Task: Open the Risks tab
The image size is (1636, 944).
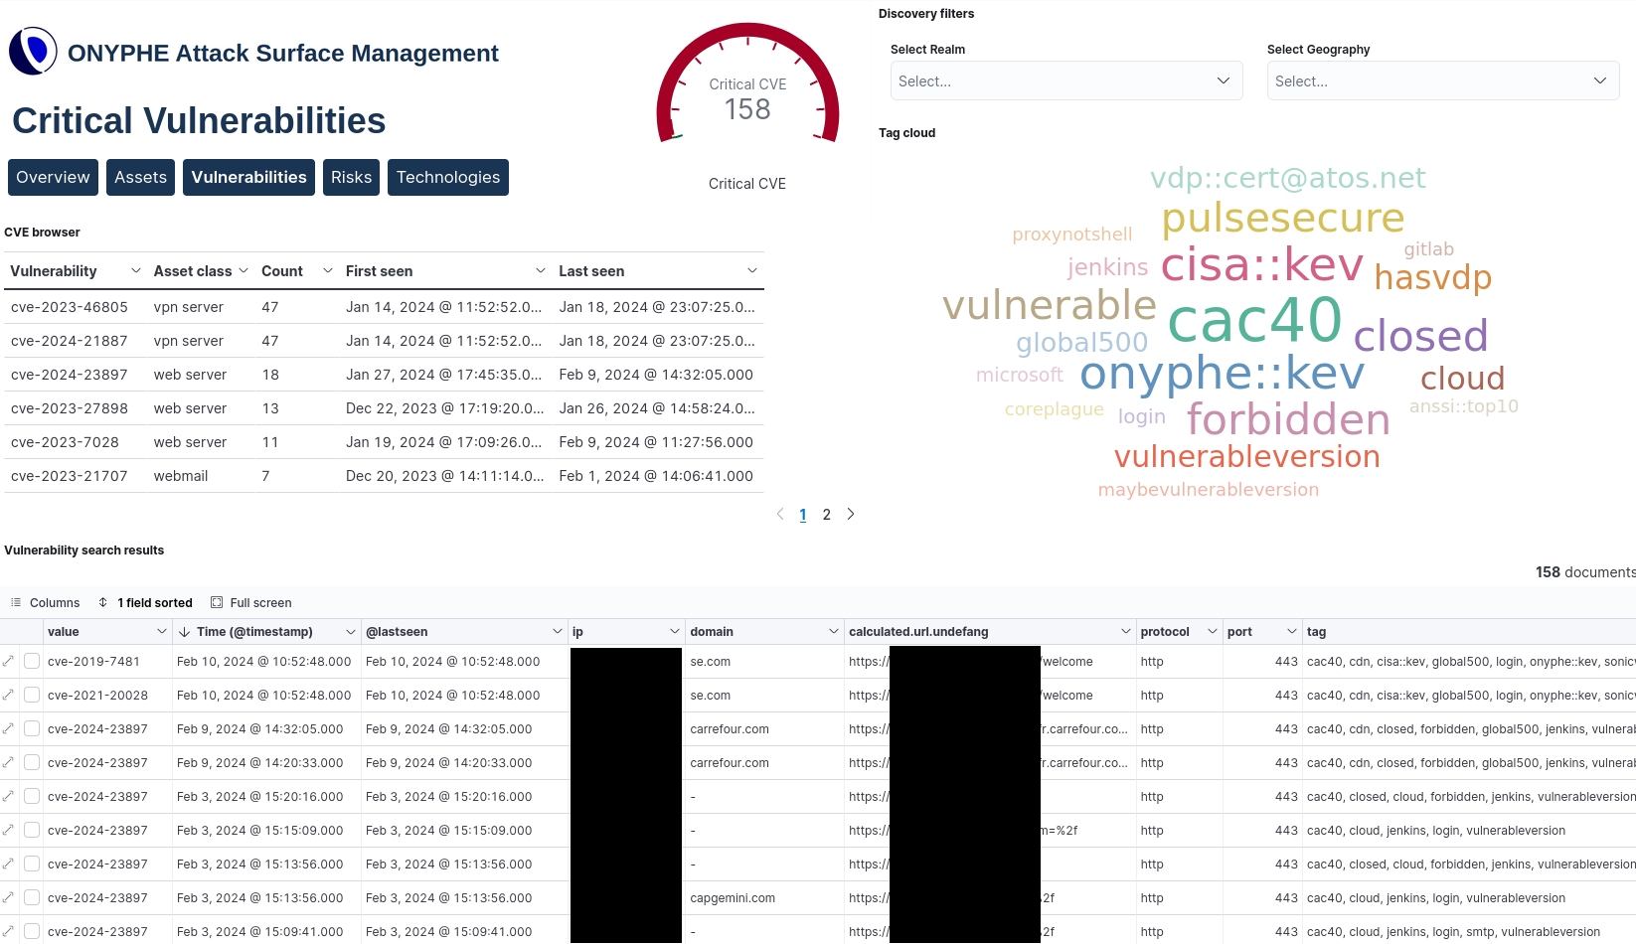Action: click(x=351, y=177)
